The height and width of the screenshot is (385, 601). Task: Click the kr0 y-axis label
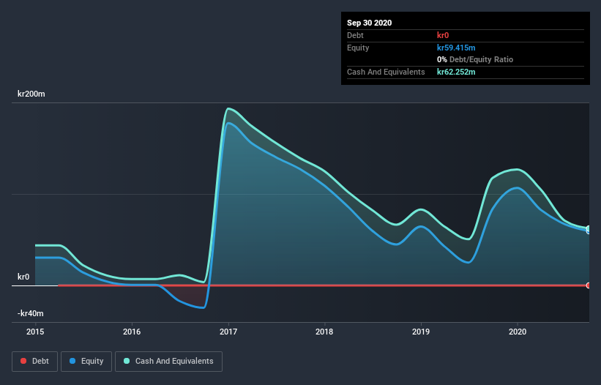point(23,277)
